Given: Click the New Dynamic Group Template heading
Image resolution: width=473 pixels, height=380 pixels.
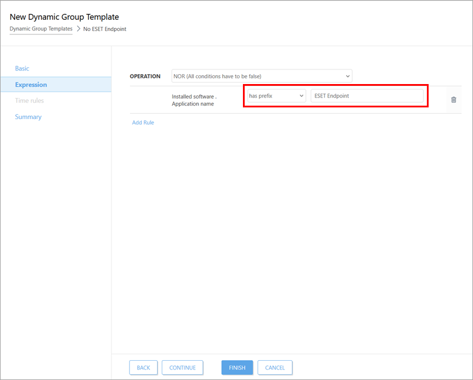Looking at the screenshot, I should [64, 17].
